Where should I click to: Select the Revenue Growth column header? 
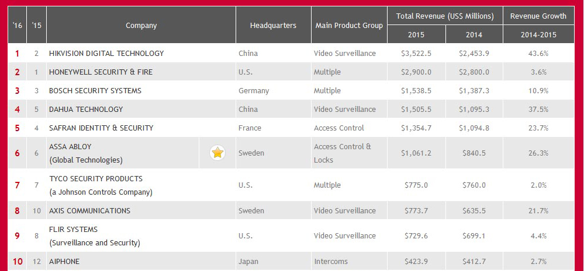[538, 16]
